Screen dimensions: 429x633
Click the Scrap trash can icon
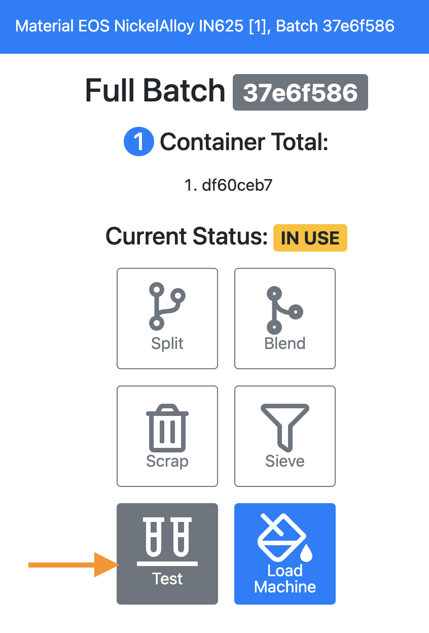tap(167, 427)
